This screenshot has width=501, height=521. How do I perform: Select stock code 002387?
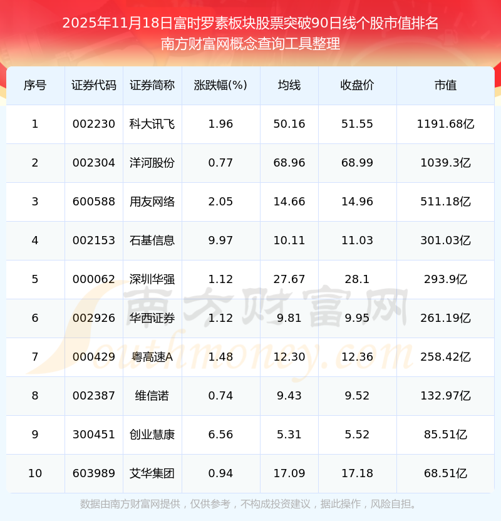pyautogui.click(x=94, y=396)
